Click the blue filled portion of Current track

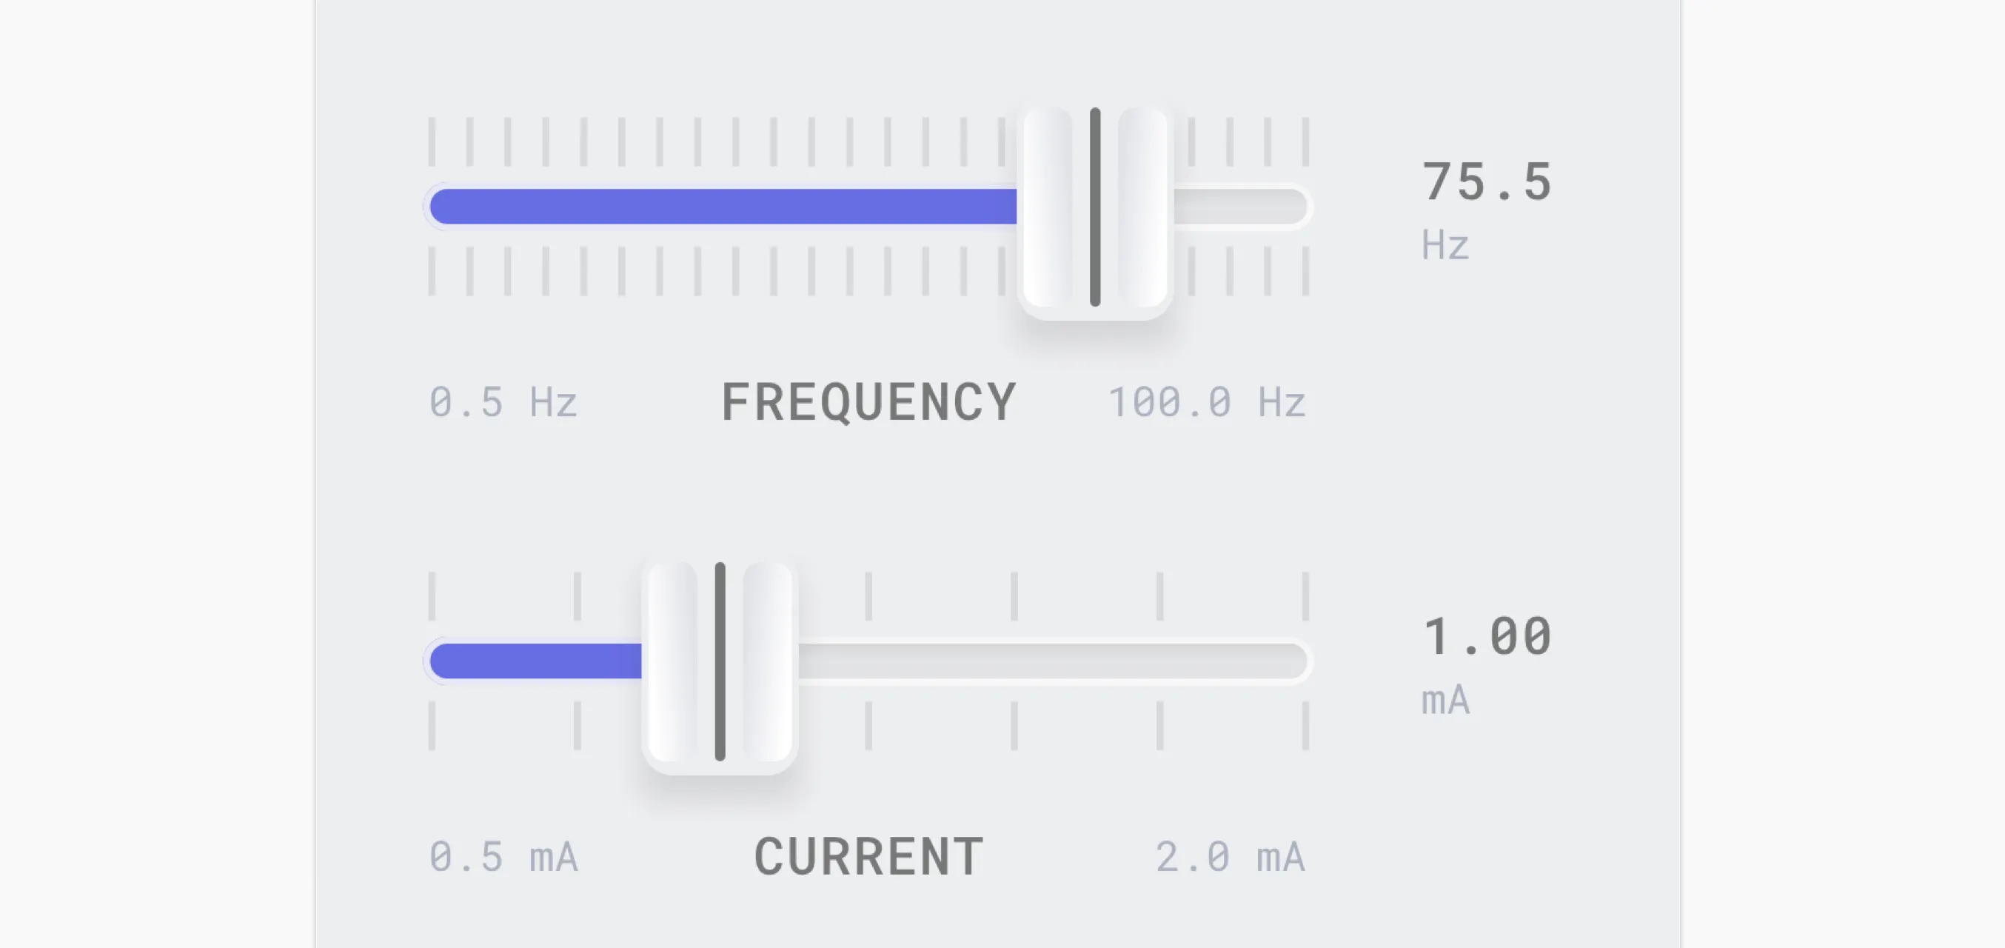point(535,661)
